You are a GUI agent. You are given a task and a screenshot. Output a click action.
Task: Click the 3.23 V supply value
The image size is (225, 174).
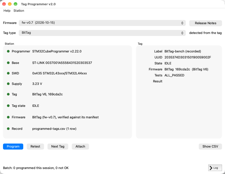(x=37, y=84)
